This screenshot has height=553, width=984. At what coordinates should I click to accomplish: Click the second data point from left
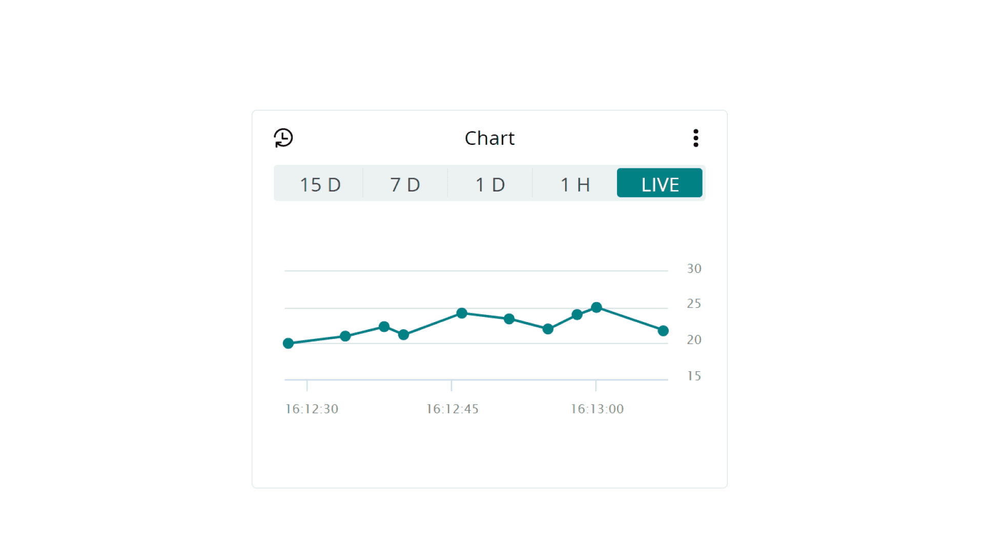pyautogui.click(x=345, y=336)
